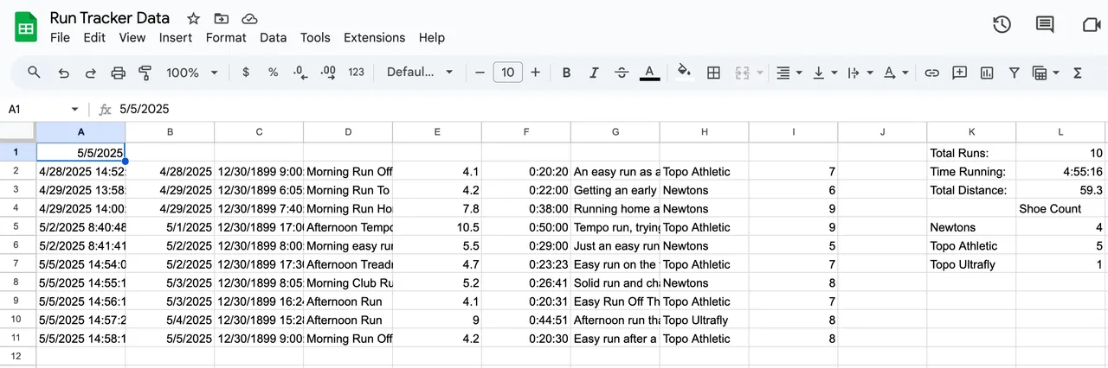This screenshot has width=1108, height=368.
Task: Move document using folder icon
Action: coord(222,18)
